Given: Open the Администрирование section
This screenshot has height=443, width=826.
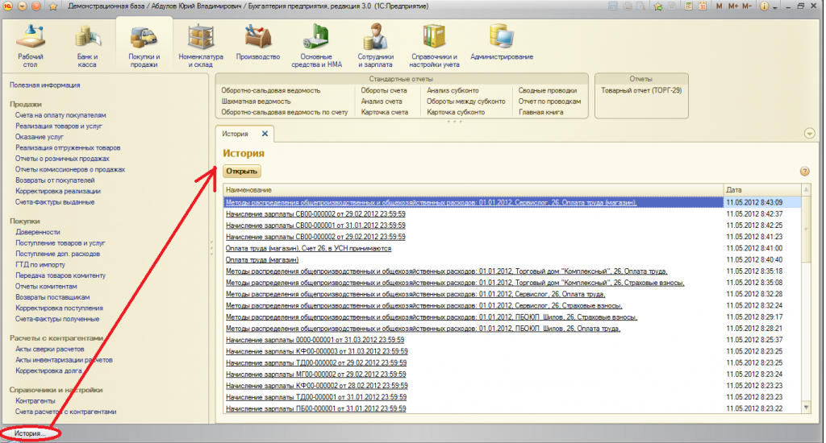Looking at the screenshot, I should 501,44.
